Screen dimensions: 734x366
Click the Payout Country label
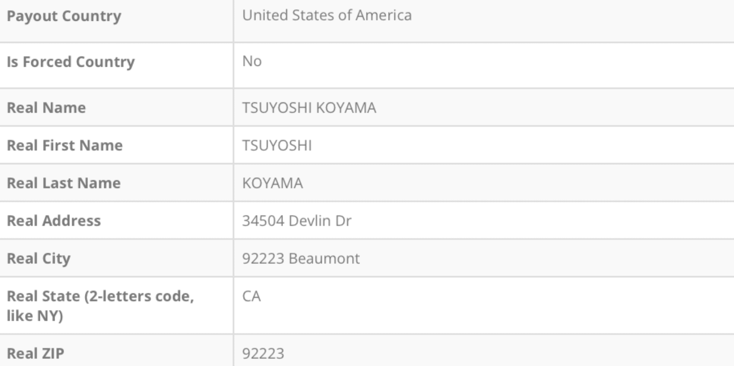point(64,16)
